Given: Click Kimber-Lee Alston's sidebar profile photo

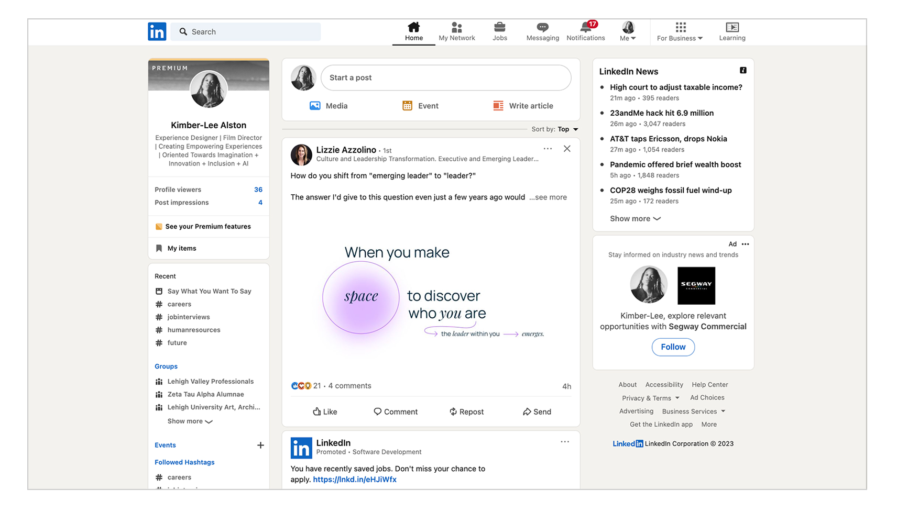Looking at the screenshot, I should [x=209, y=89].
